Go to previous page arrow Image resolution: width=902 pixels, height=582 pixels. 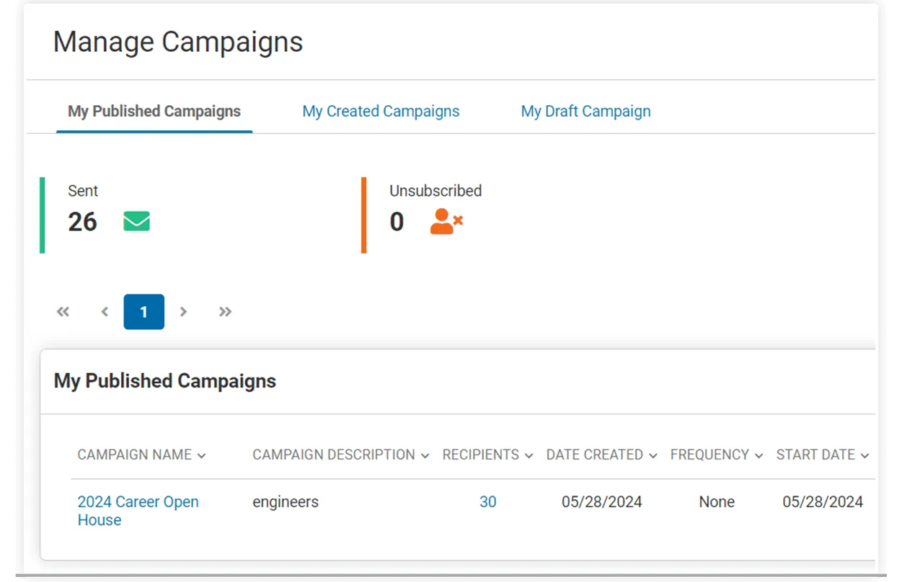pos(105,312)
